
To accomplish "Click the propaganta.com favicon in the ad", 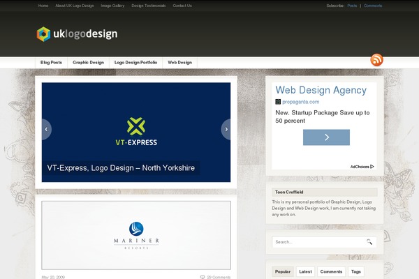I will (278, 102).
